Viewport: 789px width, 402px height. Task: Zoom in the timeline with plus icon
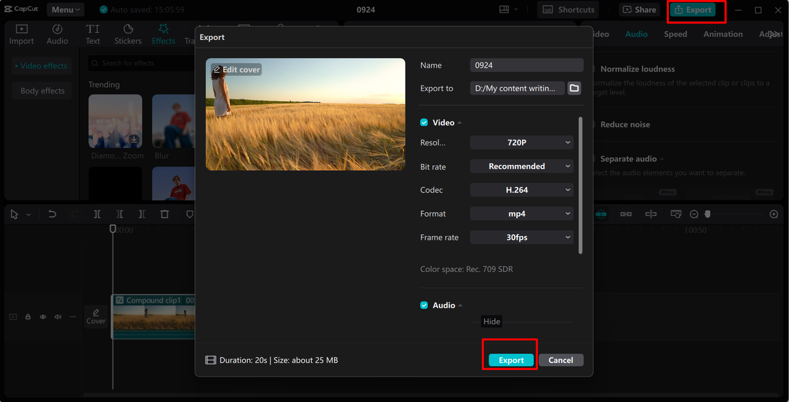(774, 214)
